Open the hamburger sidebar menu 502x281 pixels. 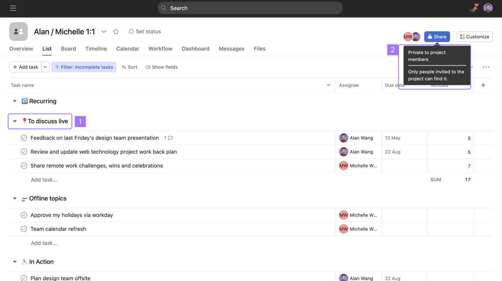(x=13, y=8)
